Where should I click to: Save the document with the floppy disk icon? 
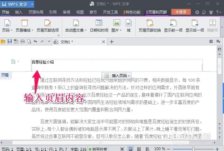coord(10,41)
